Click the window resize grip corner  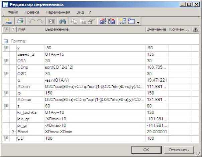coord(198,154)
